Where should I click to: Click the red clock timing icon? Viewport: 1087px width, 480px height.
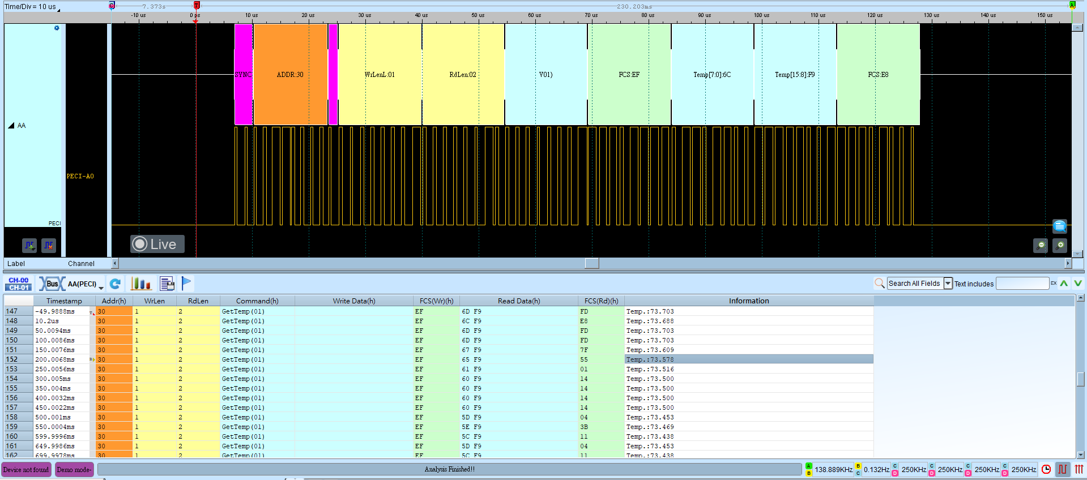click(1046, 469)
